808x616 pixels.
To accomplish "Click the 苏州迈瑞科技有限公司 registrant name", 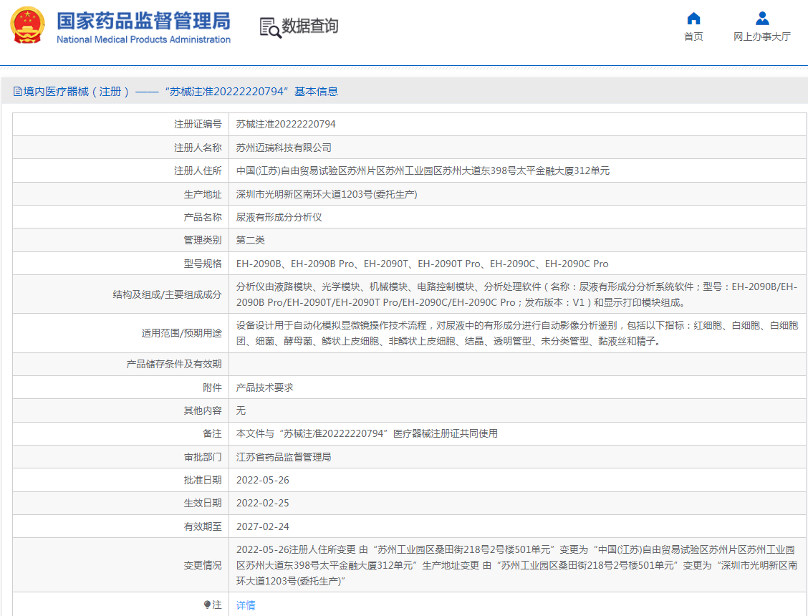I will coord(287,148).
